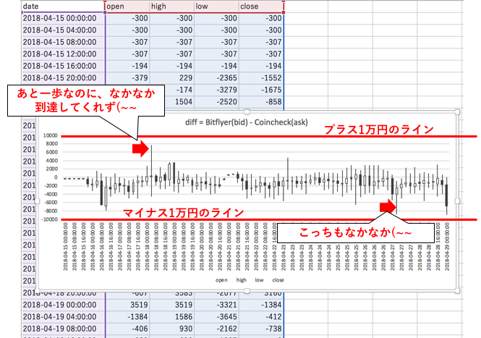Select the cell containing -174

pos(179,90)
